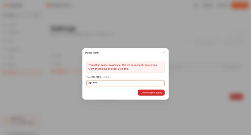The image size is (251, 135).
Task: Click the blurred red button behind the dialog
Action: tap(236, 97)
